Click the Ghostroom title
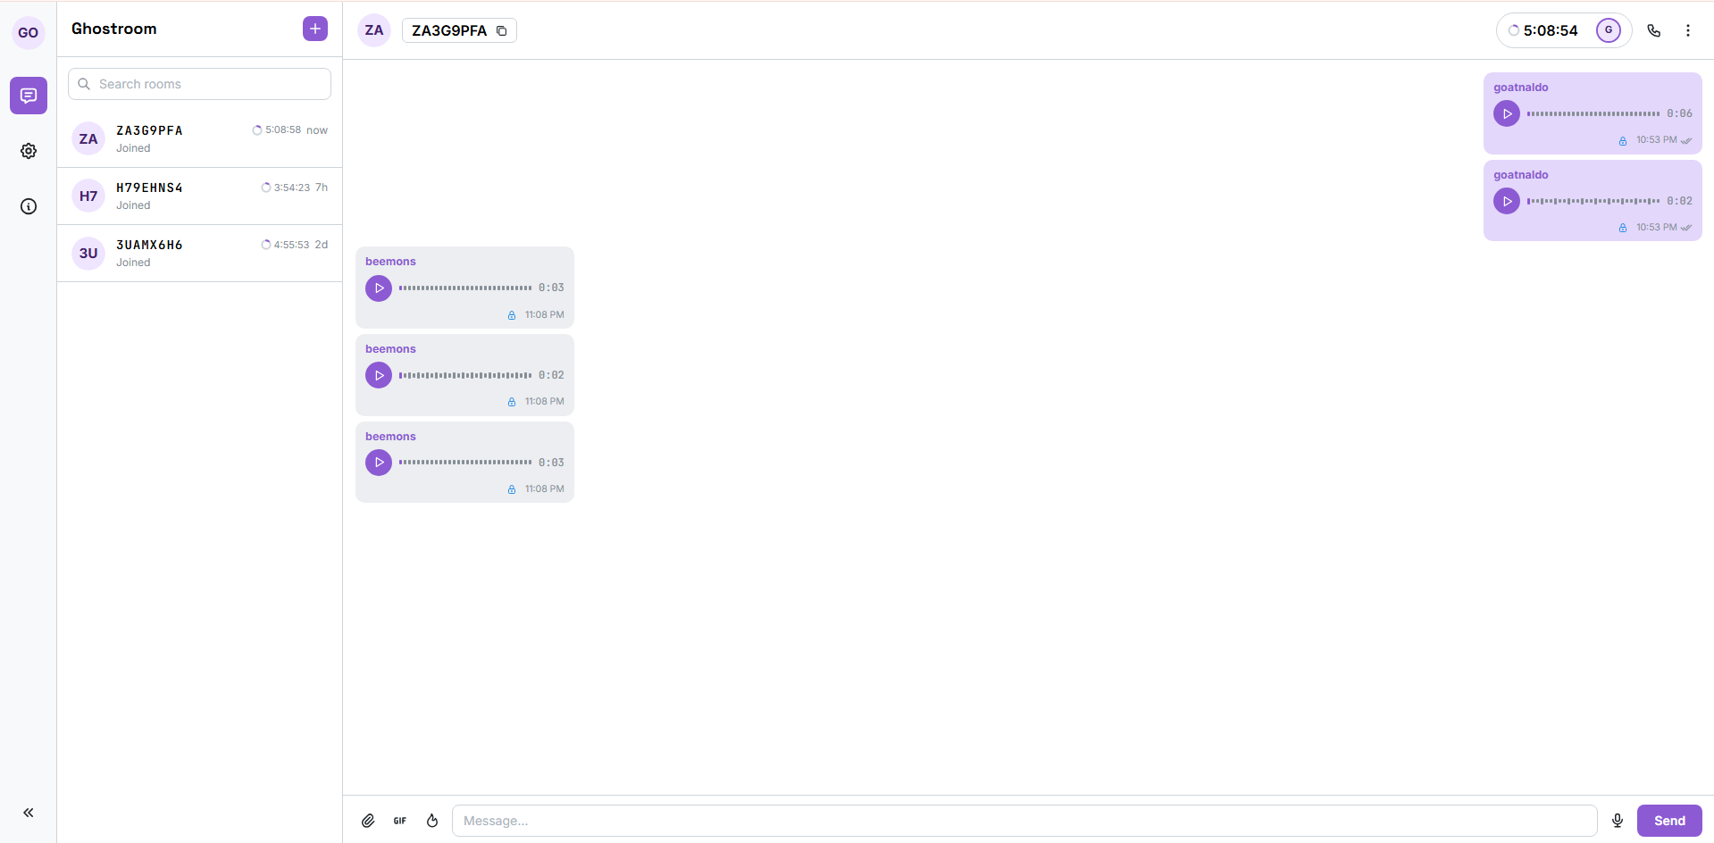Viewport: 1714px width, 843px height. click(x=114, y=29)
